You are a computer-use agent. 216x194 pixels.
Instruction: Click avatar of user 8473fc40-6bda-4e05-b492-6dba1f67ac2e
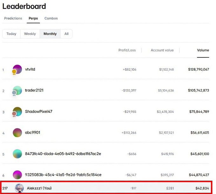click(x=17, y=154)
